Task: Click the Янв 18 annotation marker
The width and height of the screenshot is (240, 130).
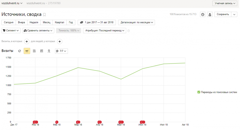Action: [35, 122]
